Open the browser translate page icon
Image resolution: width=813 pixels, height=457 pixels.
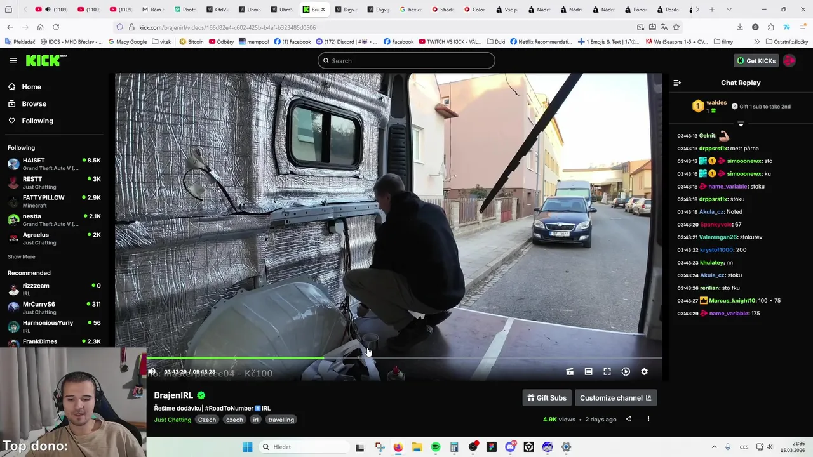click(664, 27)
